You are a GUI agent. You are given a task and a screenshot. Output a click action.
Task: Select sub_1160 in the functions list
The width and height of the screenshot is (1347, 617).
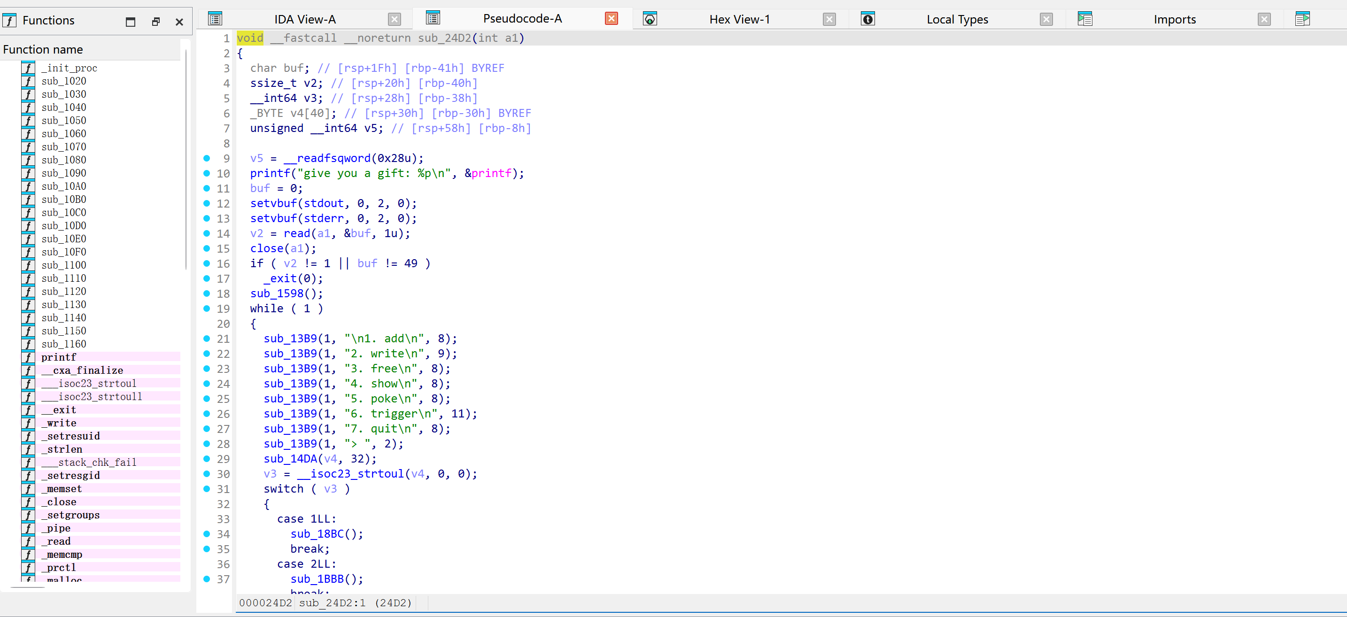[64, 344]
